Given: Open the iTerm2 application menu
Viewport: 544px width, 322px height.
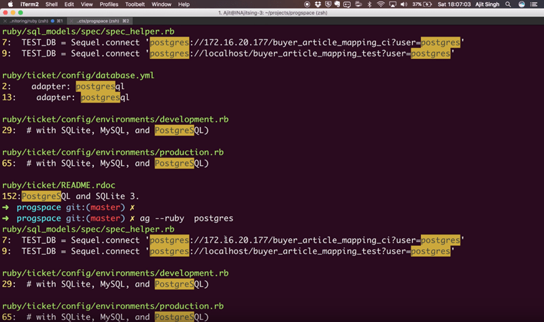Looking at the screenshot, I should (29, 4).
